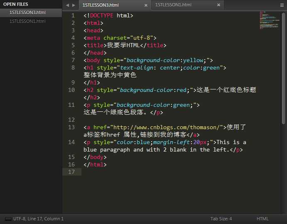Click the vertical scrollbar thumb
Image resolution: width=287 pixels, height=224 pixels.
[284, 68]
